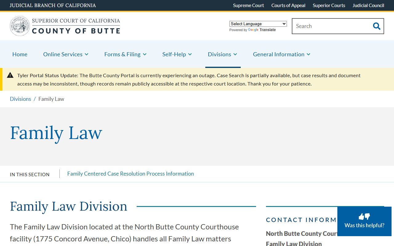The width and height of the screenshot is (394, 246).
Task: Click the Judicial Branch of California link
Action: pos(53,6)
